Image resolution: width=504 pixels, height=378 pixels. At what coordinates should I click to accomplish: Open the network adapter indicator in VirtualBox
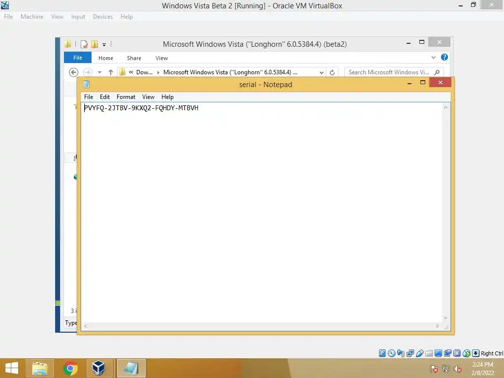click(410, 353)
